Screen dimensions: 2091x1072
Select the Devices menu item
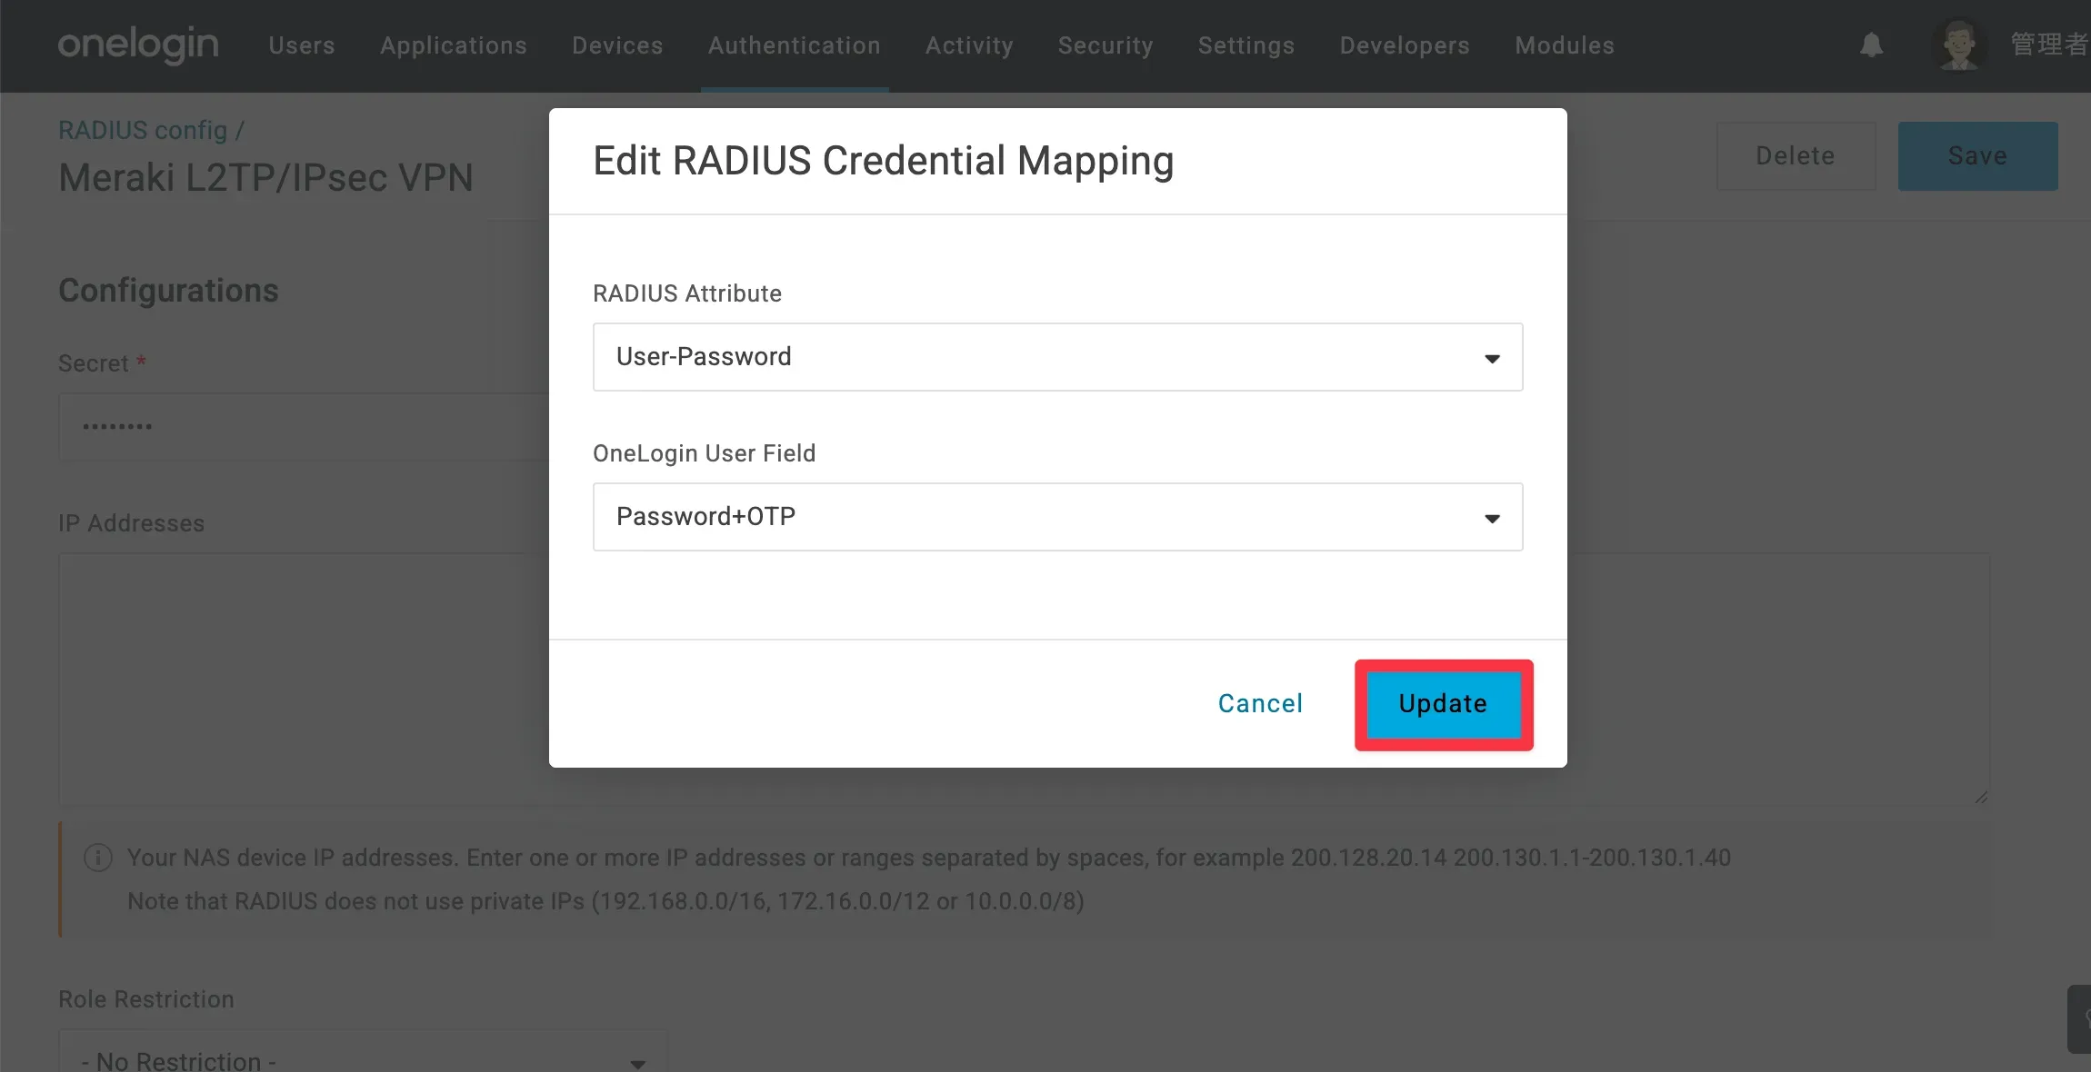point(617,45)
